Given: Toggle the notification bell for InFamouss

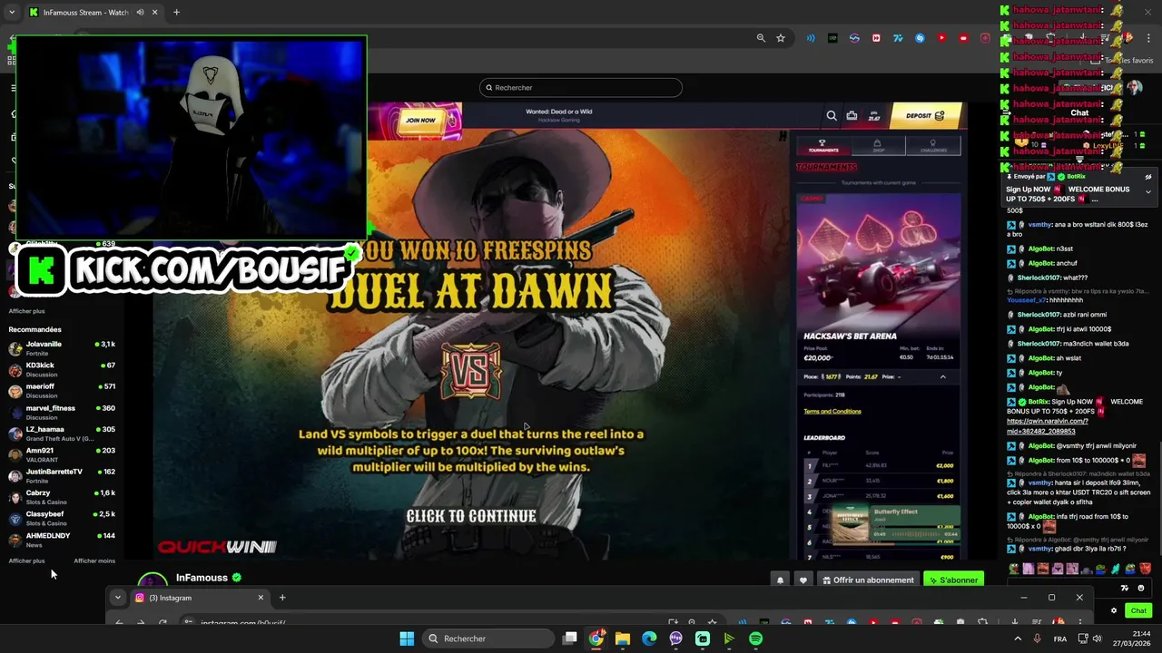Looking at the screenshot, I should point(780,580).
